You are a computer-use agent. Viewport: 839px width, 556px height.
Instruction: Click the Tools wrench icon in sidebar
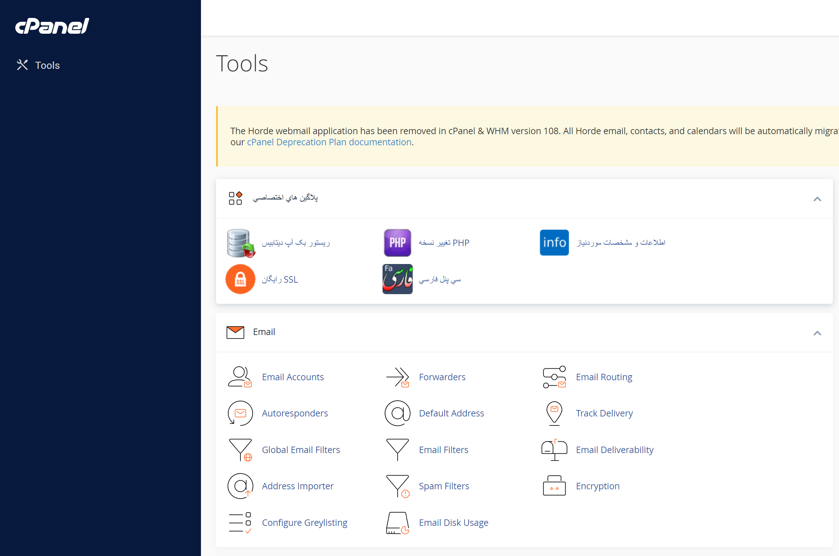[22, 65]
